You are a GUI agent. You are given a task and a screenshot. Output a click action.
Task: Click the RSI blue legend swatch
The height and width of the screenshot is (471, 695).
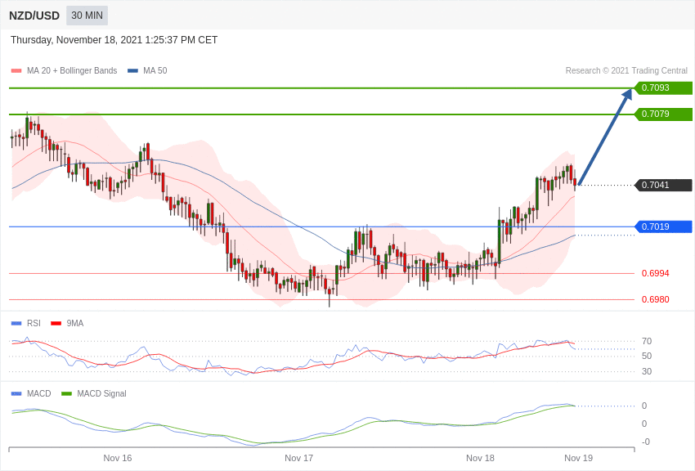click(x=16, y=324)
